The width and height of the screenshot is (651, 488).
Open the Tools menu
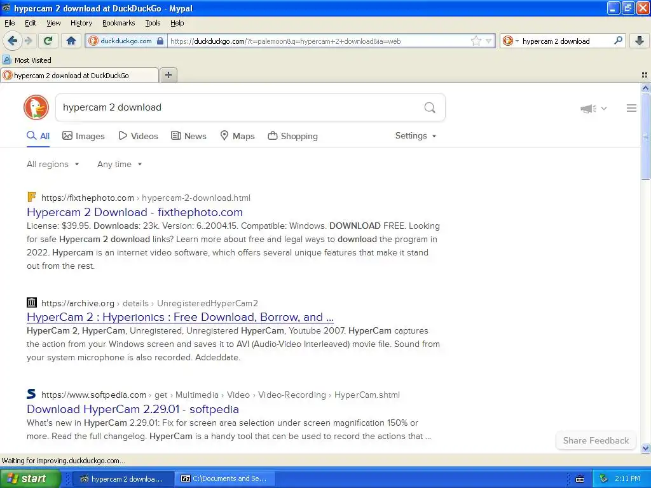(153, 23)
